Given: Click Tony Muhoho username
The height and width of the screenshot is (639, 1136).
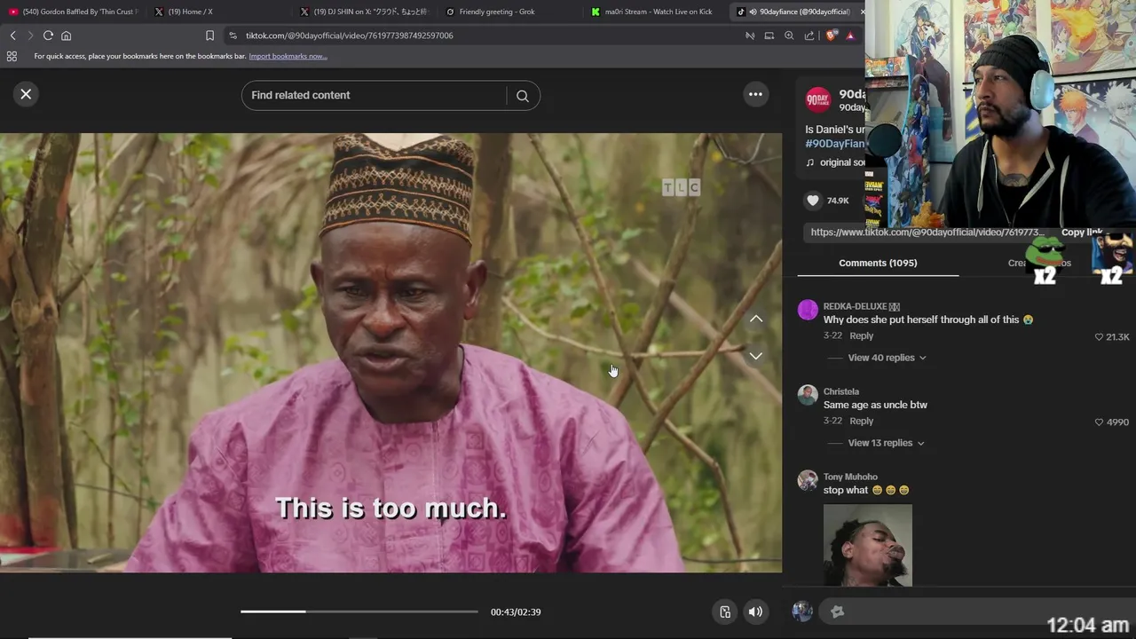Looking at the screenshot, I should click(x=850, y=477).
